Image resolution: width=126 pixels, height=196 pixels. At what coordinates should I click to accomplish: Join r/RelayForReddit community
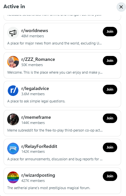coord(110,147)
